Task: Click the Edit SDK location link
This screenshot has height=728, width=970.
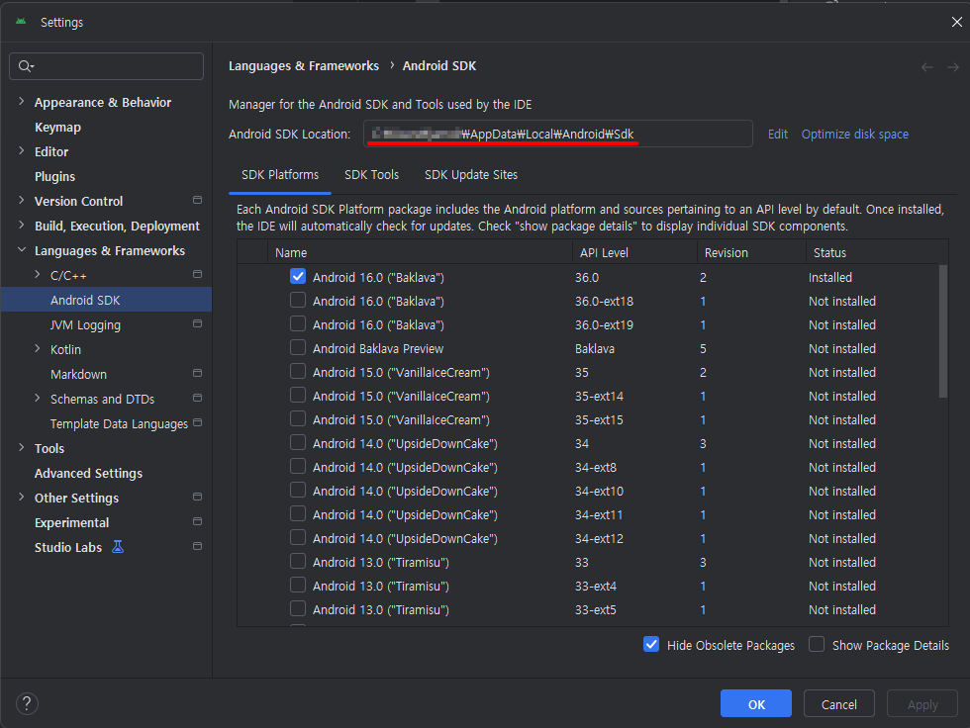Action: point(778,135)
